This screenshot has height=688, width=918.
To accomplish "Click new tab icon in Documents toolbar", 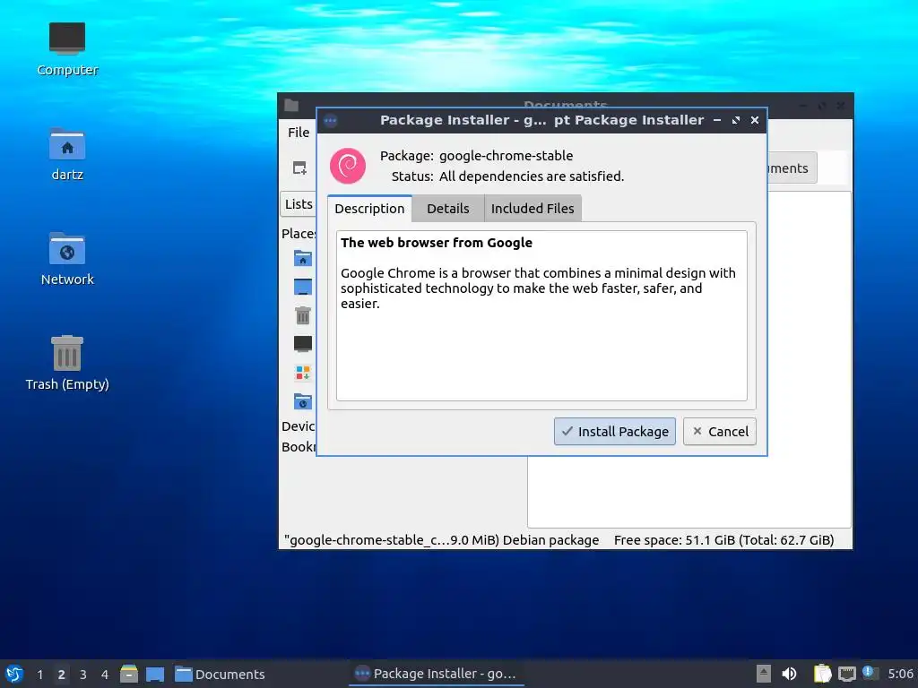I will pos(299,168).
